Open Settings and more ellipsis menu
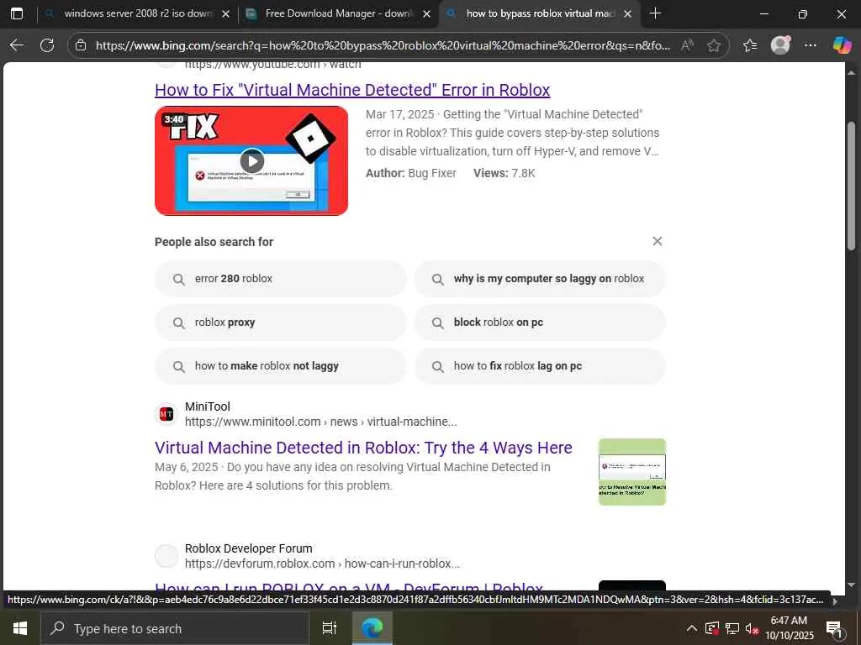861x645 pixels. (811, 45)
